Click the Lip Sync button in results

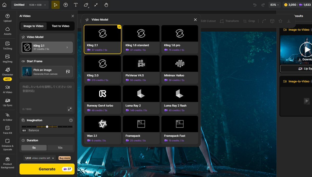[296, 69]
